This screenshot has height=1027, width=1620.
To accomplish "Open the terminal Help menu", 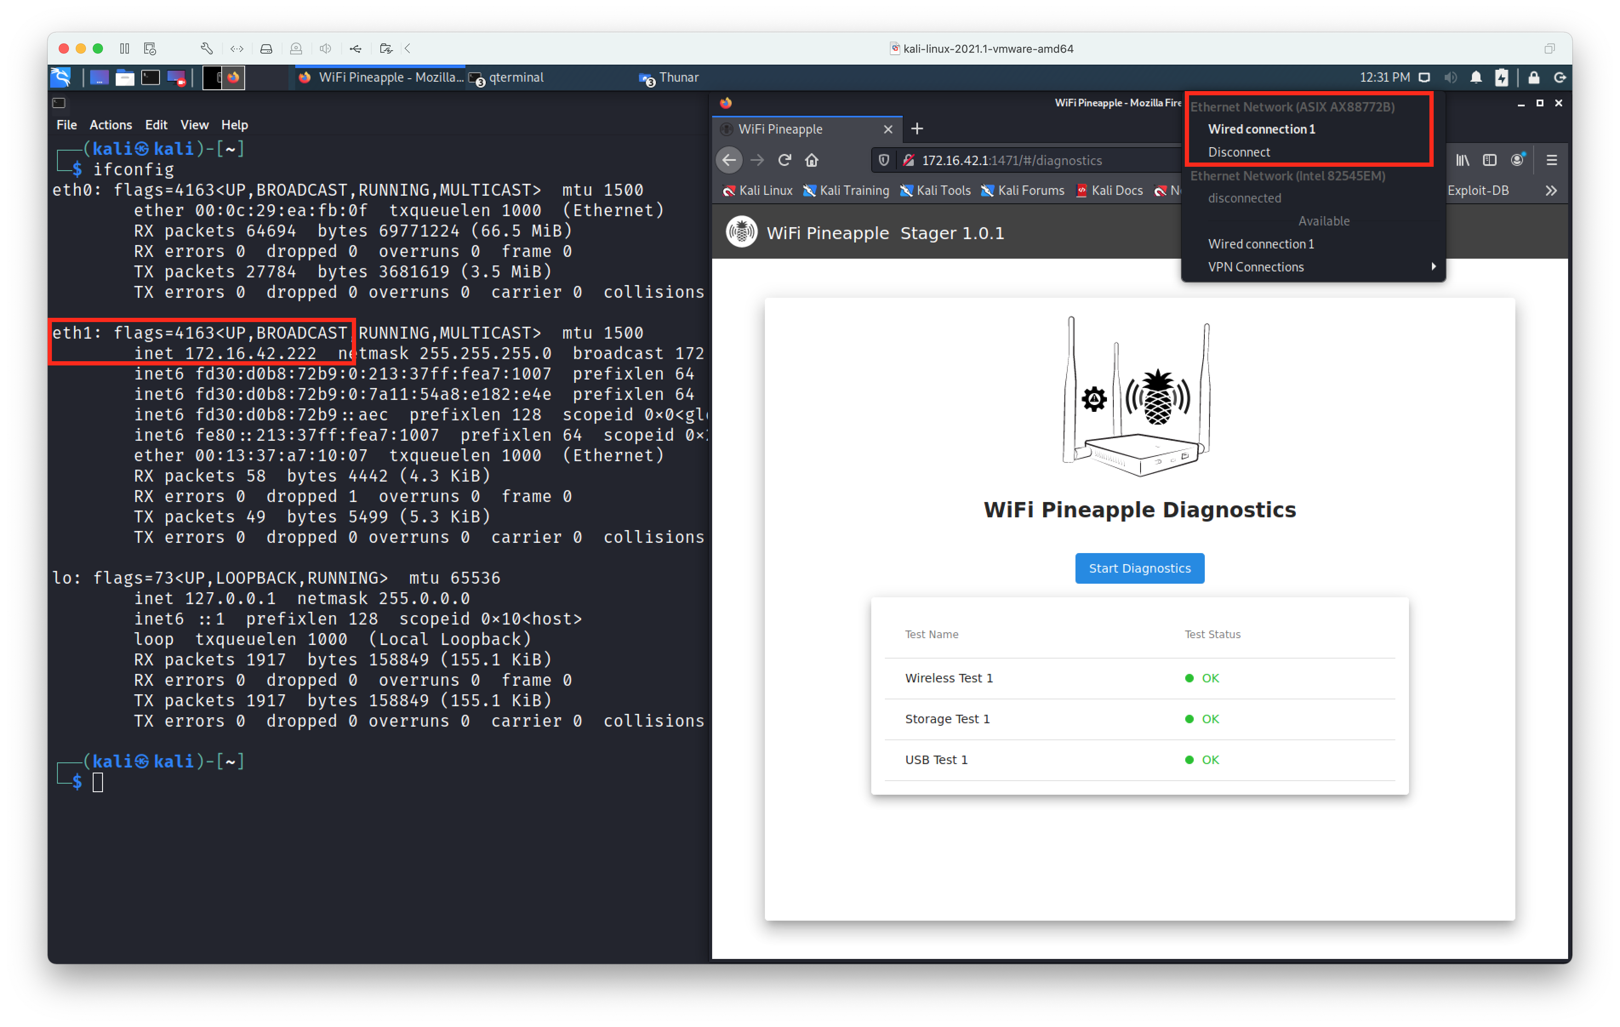I will (235, 125).
